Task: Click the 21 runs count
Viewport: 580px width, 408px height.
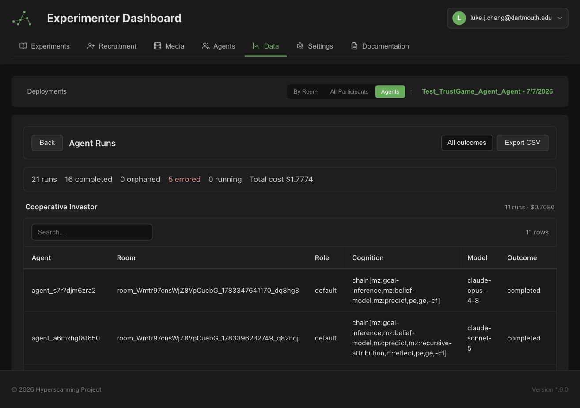Action: click(x=44, y=179)
